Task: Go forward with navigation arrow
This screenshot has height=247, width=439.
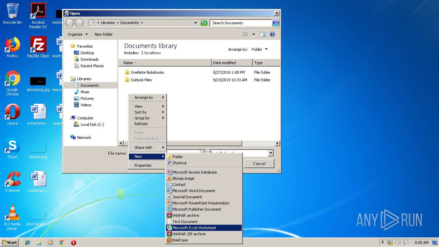Action: tap(79, 23)
